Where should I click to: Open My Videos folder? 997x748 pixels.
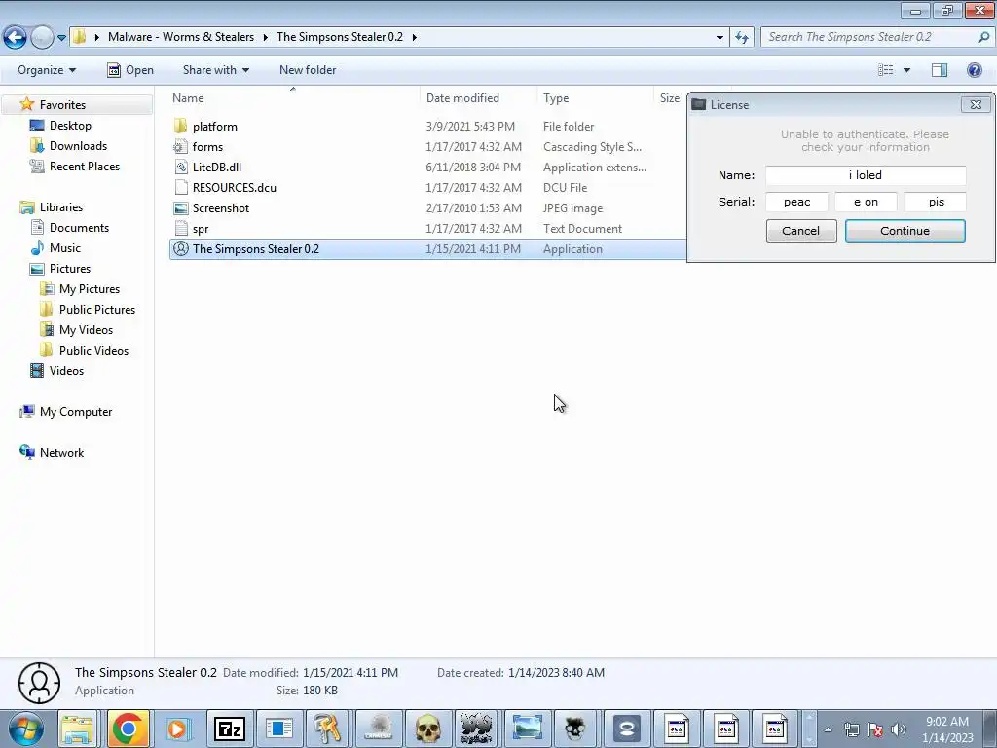[86, 329]
